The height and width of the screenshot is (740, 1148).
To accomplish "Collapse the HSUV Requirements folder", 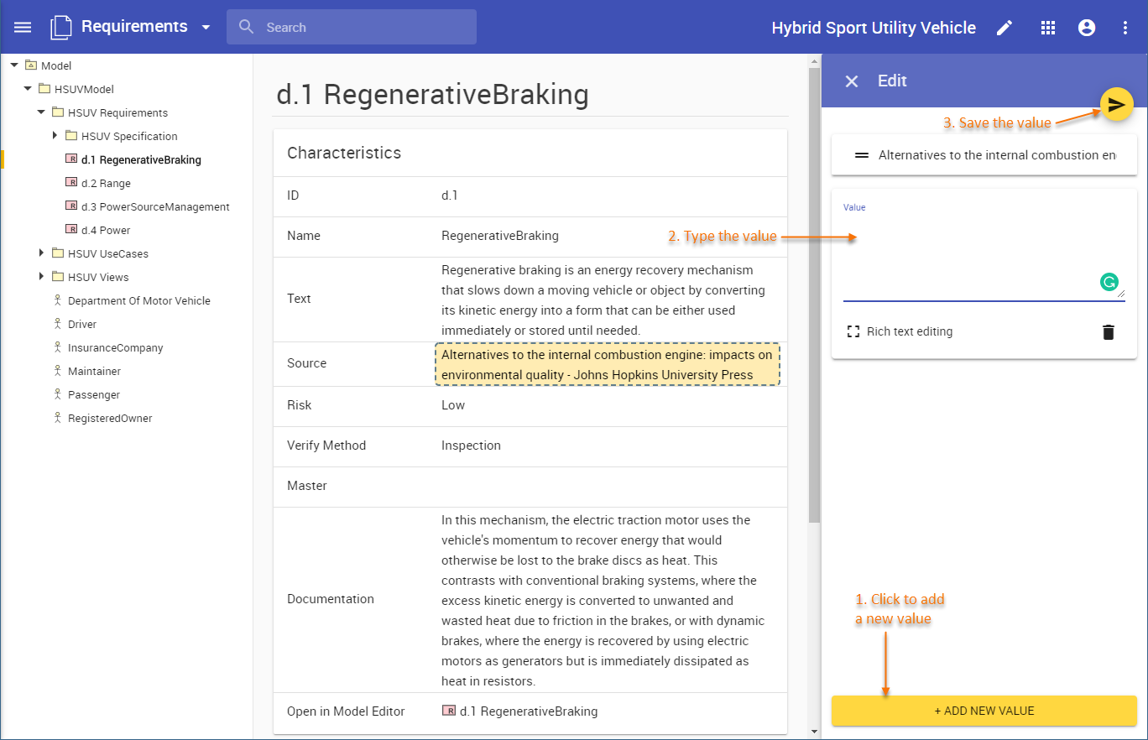I will coord(41,112).
